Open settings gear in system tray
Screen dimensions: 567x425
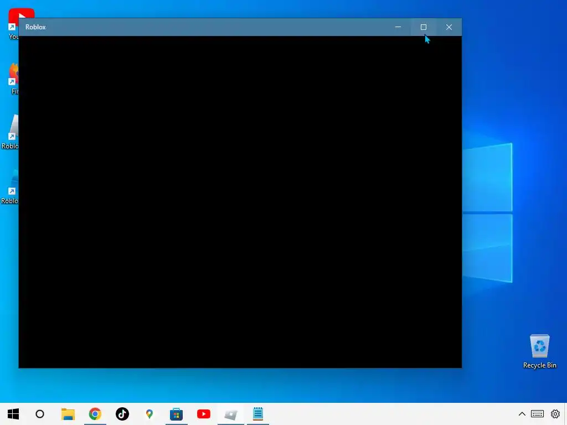(555, 414)
